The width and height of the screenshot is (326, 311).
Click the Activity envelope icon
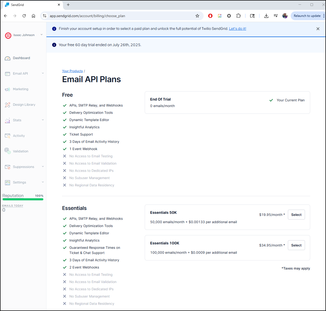point(8,136)
